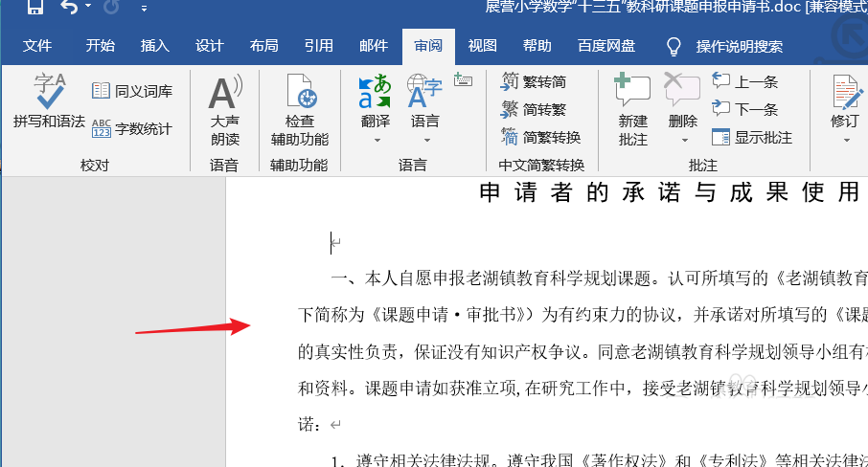Click 检查辅助功能 accessibility checker
The image size is (868, 467).
[300, 111]
